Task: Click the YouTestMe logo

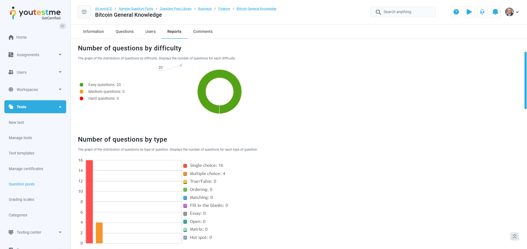Action: coord(35,13)
